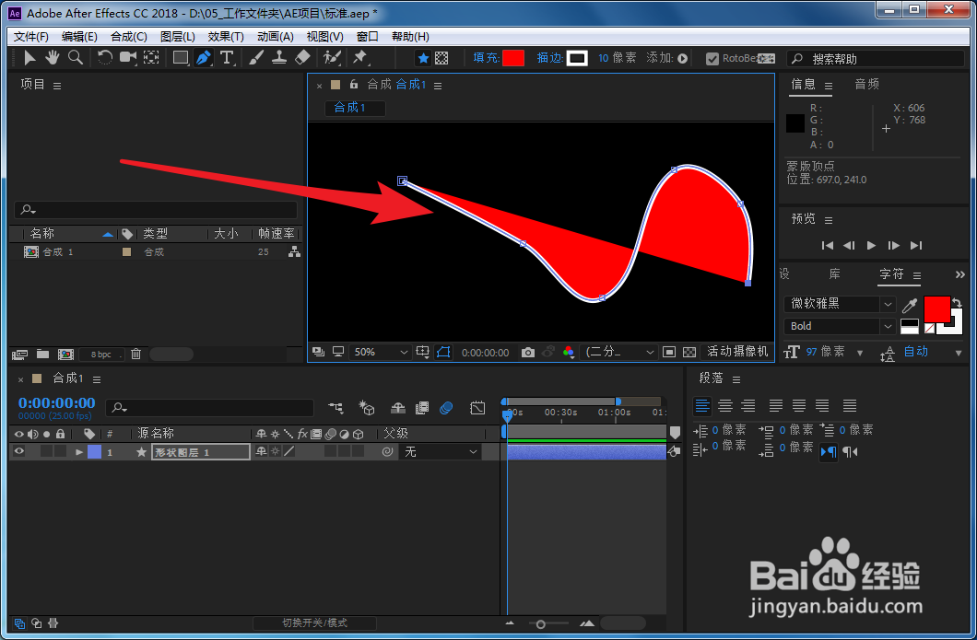Switch to the 库 panel tab
This screenshot has height=640, width=977.
pyautogui.click(x=834, y=273)
